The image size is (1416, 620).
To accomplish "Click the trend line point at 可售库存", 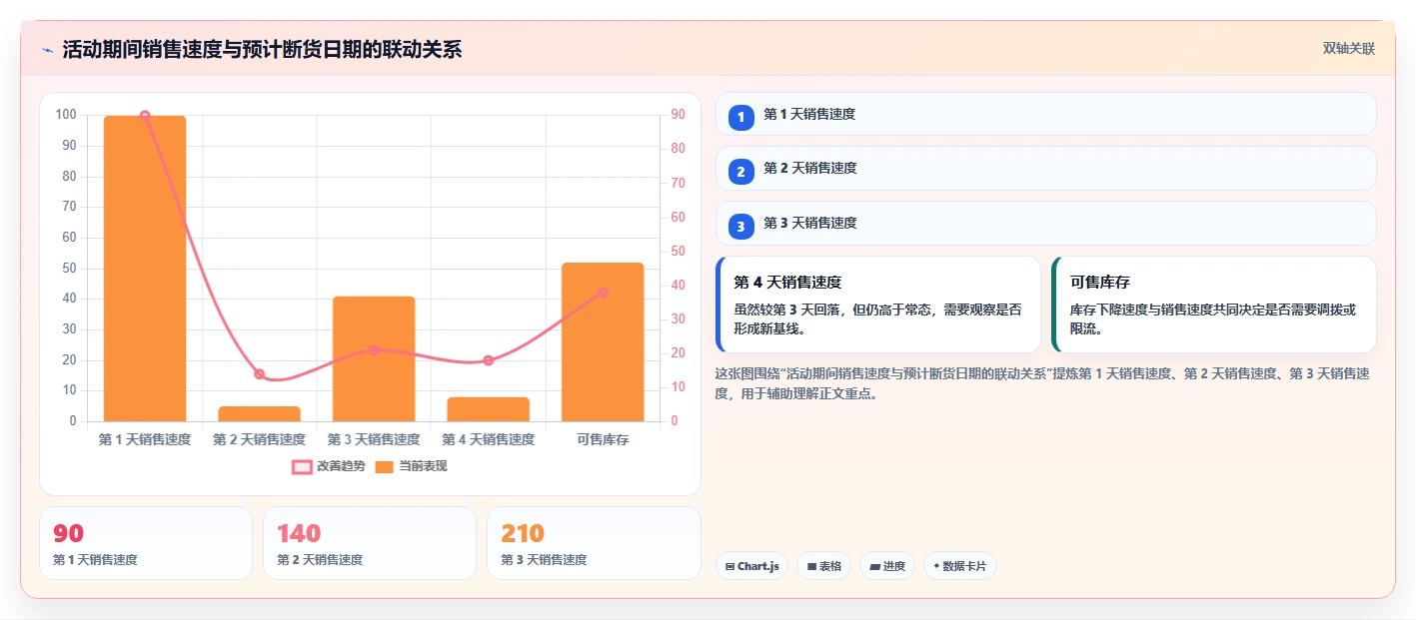I will click(603, 293).
